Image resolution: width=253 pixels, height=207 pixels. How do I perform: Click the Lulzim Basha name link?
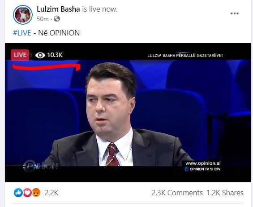point(58,9)
